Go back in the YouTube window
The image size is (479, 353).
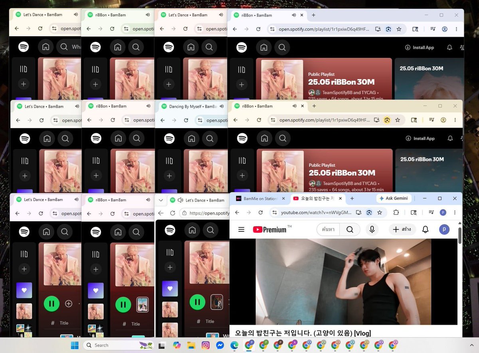pos(236,213)
